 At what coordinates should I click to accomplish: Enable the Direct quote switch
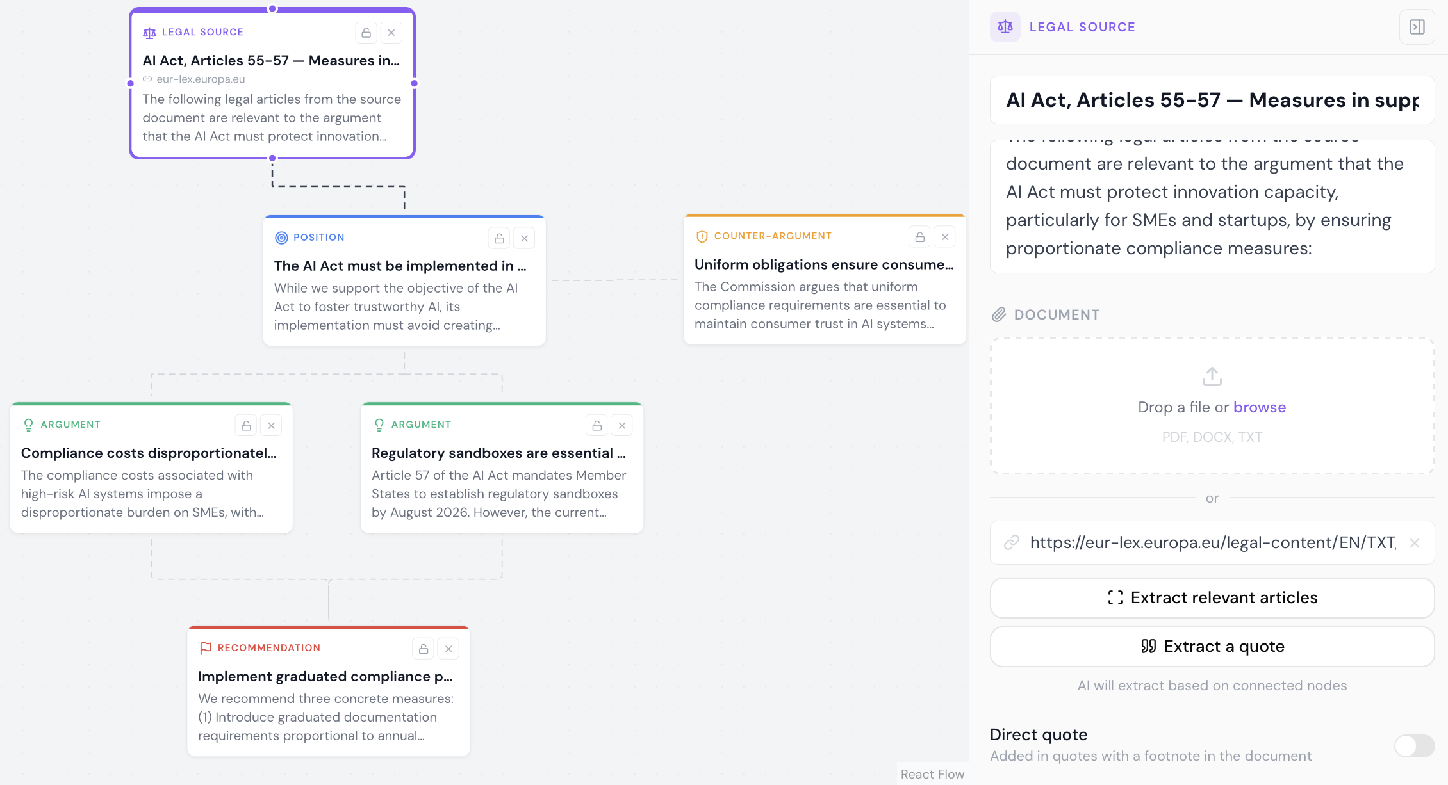pyautogui.click(x=1414, y=745)
